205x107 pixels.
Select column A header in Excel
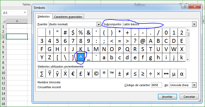pos(17,21)
